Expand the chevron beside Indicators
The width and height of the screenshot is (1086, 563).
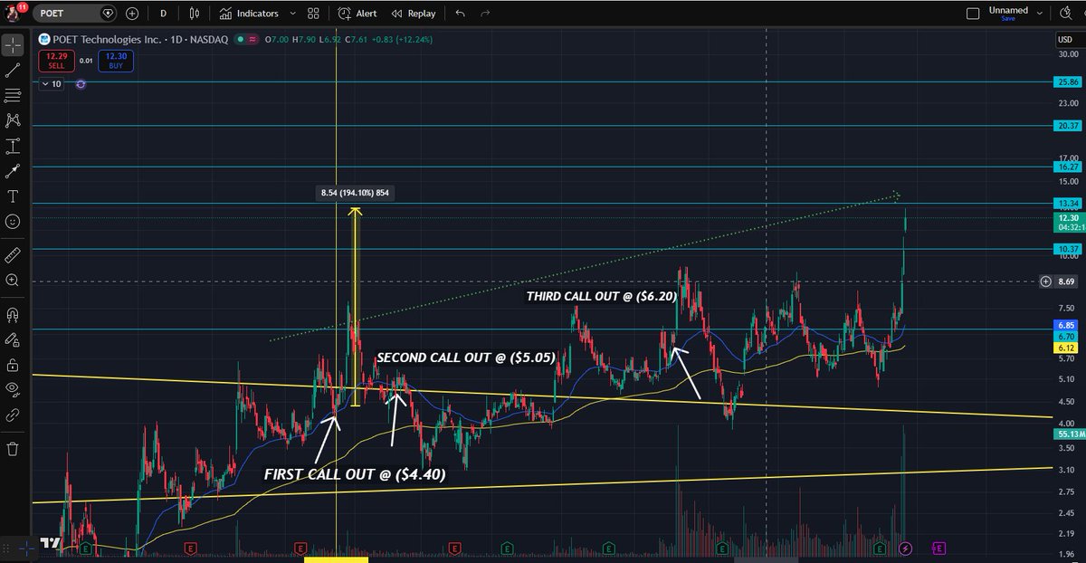(x=291, y=14)
